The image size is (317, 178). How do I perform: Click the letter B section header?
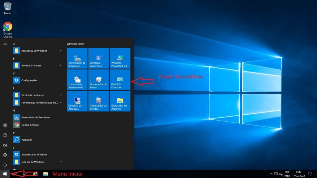click(x=14, y=59)
